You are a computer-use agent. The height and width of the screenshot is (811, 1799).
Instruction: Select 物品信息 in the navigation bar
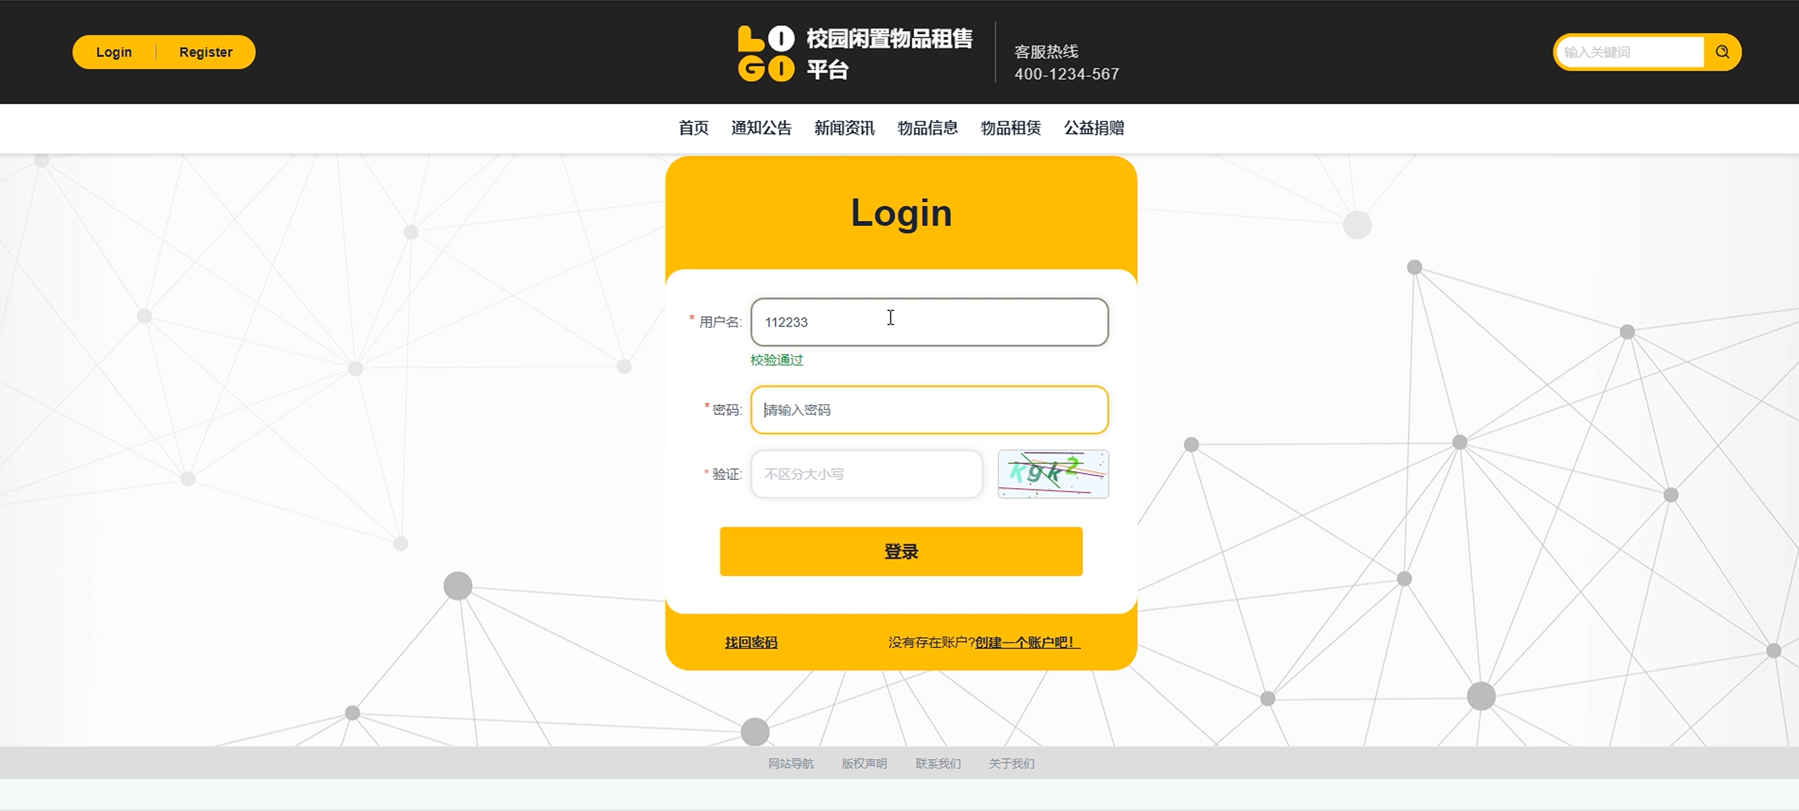click(x=927, y=128)
